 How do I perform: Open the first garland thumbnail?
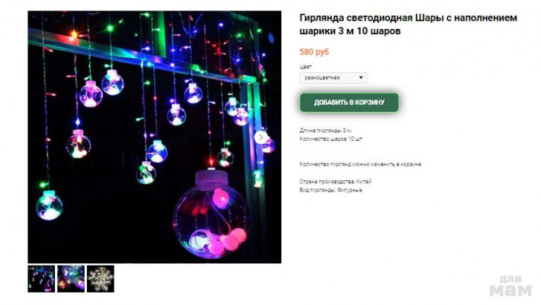(41, 279)
